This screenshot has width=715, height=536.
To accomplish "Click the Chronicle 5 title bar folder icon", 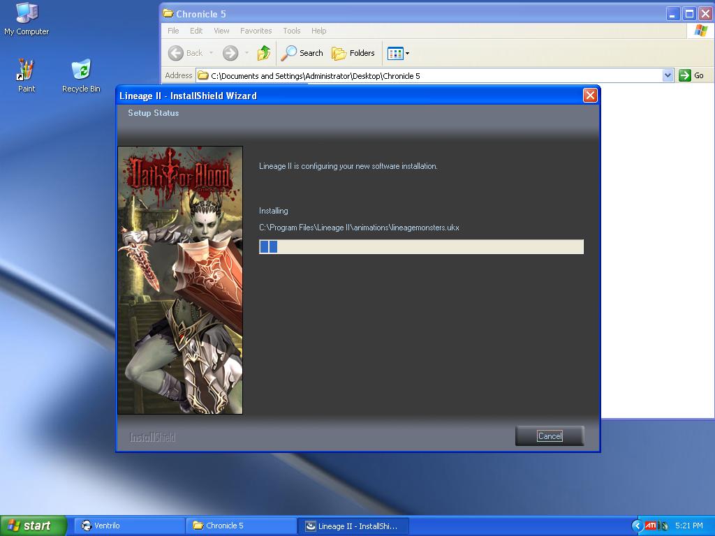I will click(168, 13).
